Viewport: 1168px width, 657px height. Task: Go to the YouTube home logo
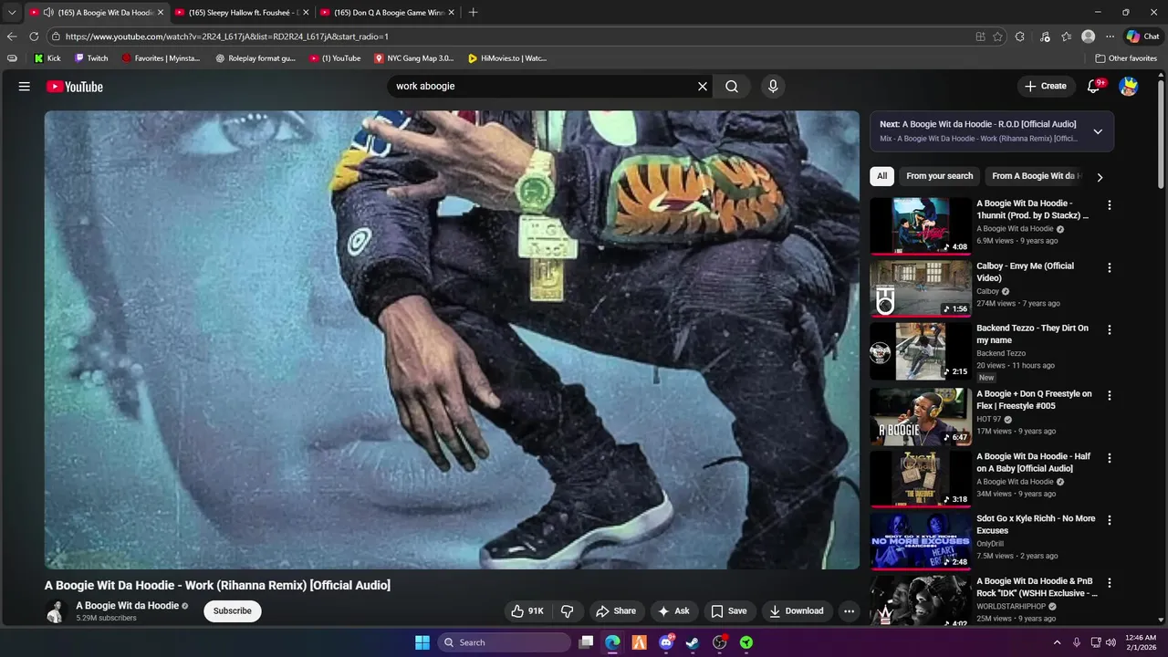pyautogui.click(x=75, y=87)
